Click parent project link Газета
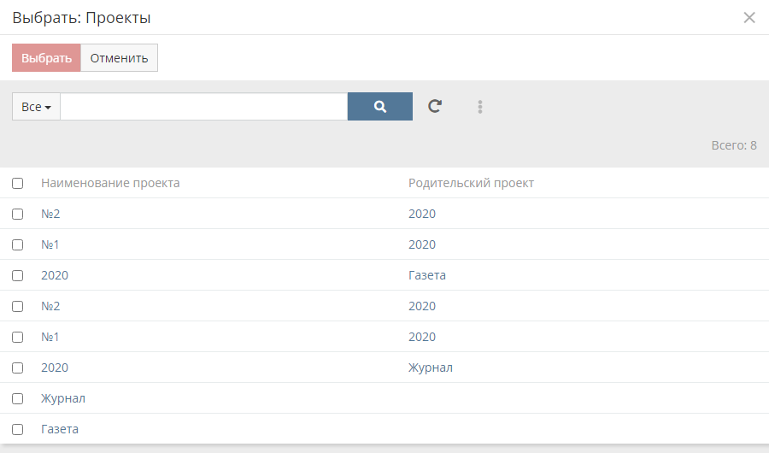 coord(427,275)
